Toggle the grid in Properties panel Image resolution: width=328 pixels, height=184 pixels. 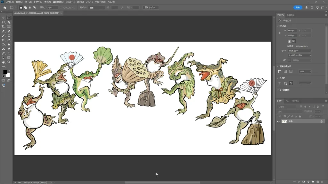[285, 72]
